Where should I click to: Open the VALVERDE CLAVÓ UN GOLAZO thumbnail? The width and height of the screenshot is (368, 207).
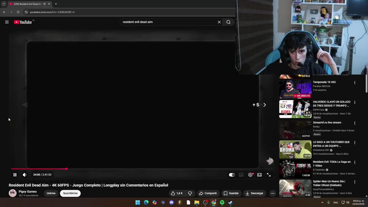tap(295, 109)
